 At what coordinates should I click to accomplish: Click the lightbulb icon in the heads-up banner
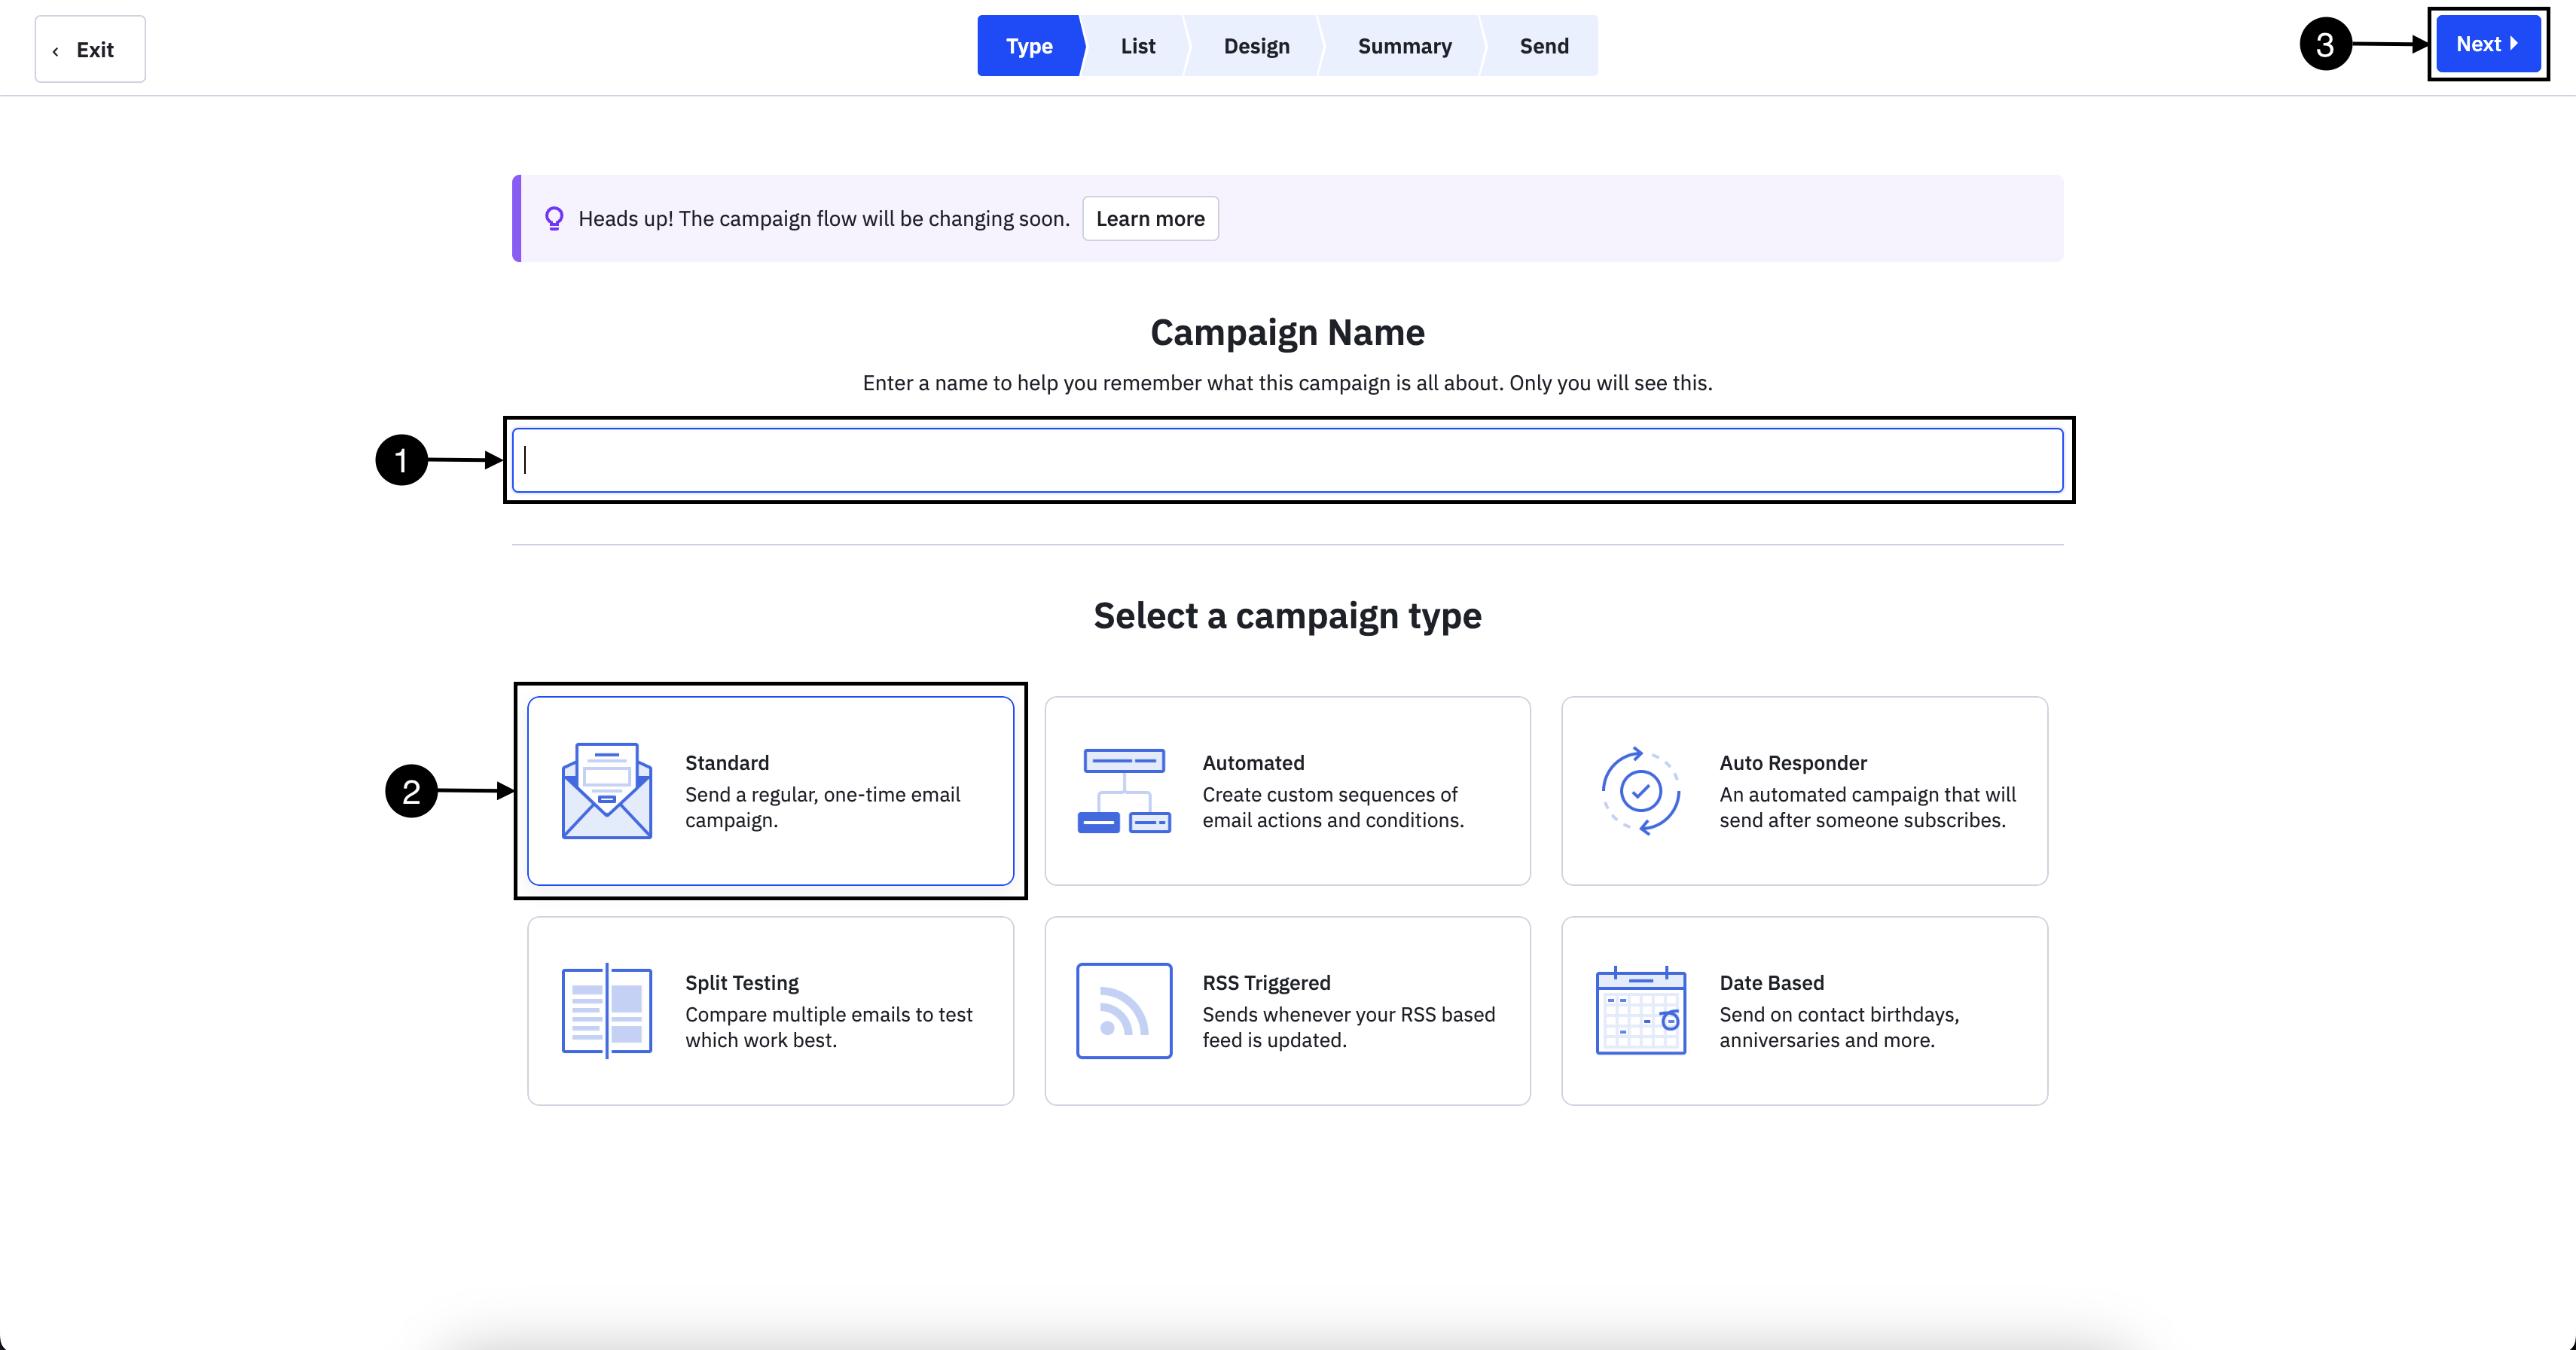[x=554, y=218]
